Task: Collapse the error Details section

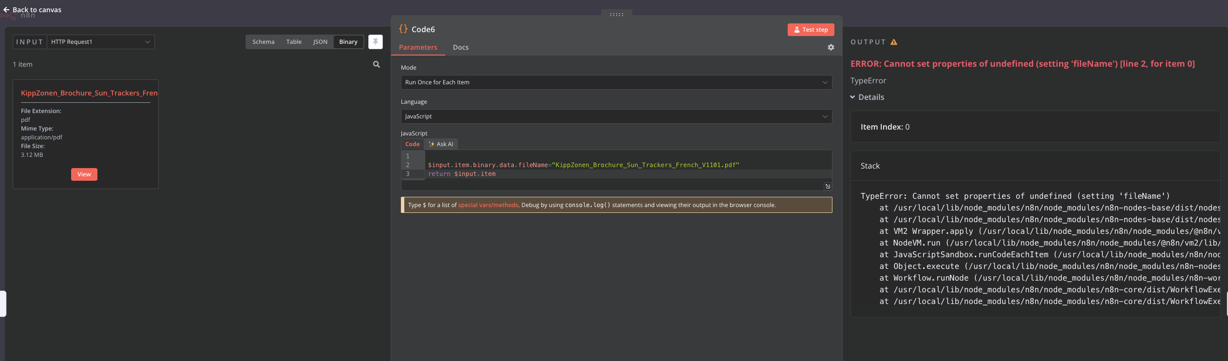Action: [867, 97]
